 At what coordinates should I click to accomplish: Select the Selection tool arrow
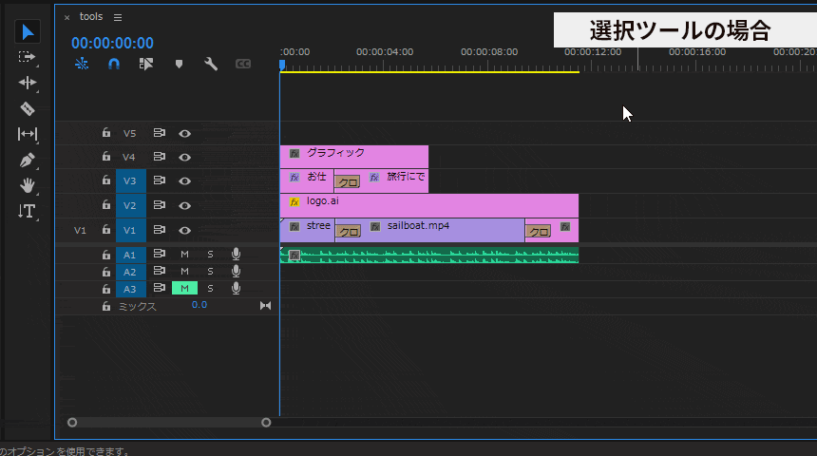click(x=28, y=32)
